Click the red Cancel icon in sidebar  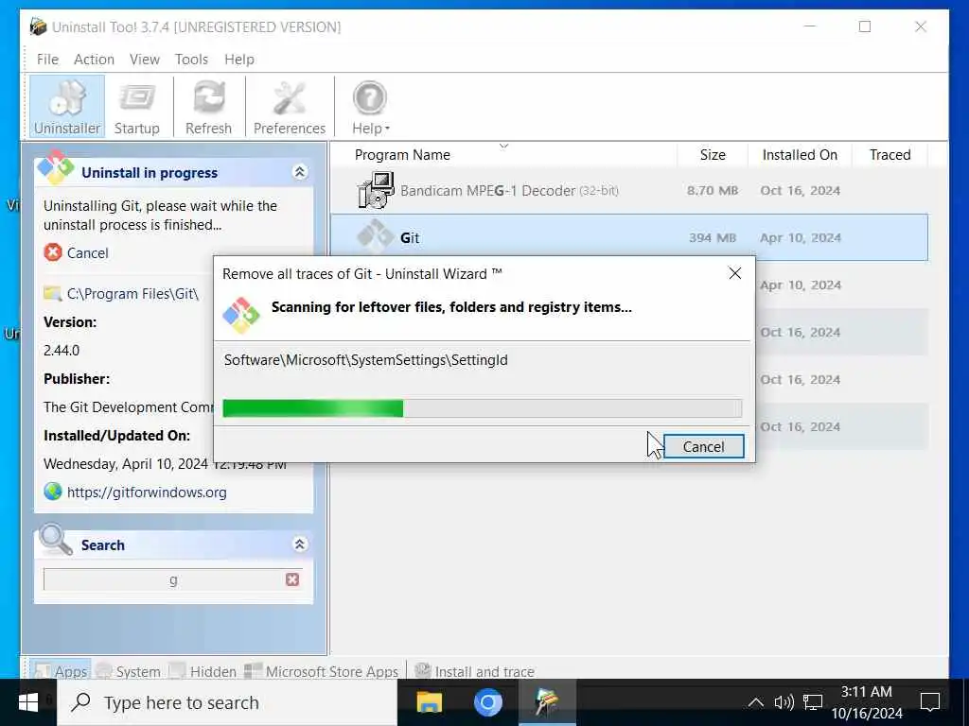pos(53,252)
